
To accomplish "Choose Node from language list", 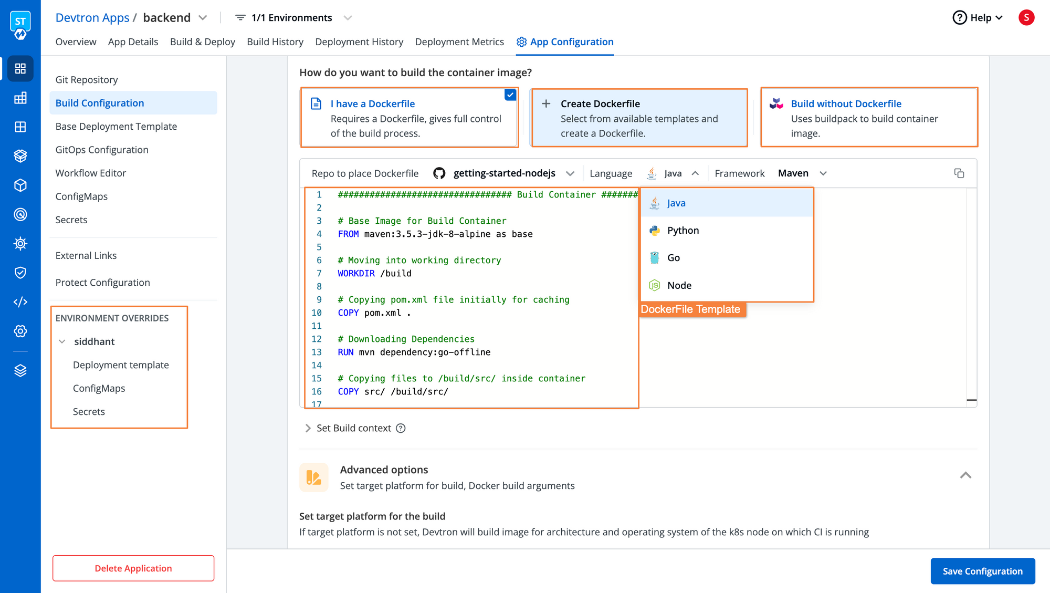I will [727, 285].
